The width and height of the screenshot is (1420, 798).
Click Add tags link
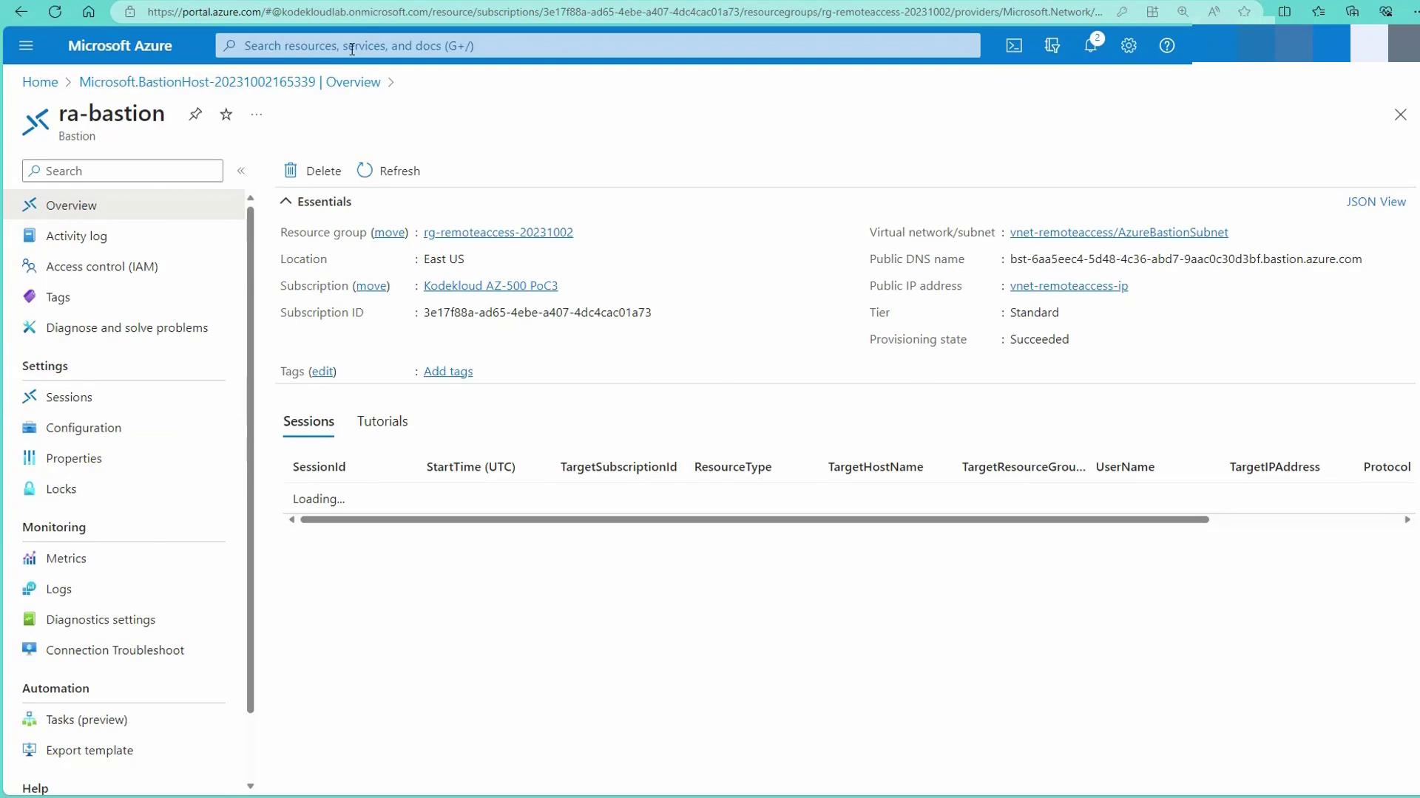(448, 372)
